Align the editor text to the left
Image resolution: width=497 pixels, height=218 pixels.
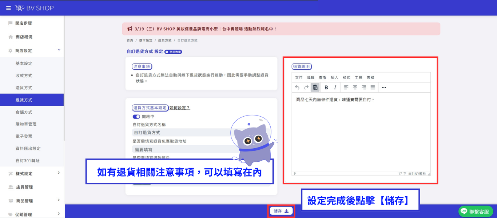(x=346, y=87)
